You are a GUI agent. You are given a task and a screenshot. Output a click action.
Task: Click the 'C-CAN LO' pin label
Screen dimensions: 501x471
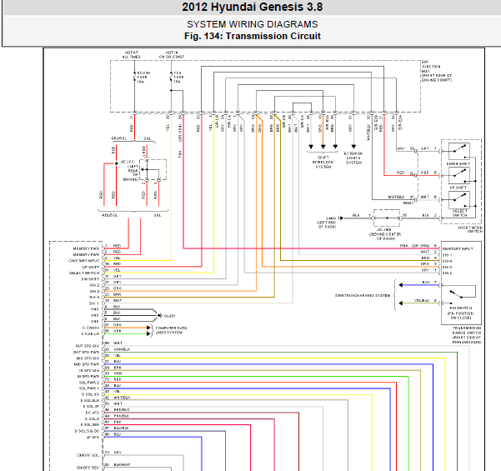pyautogui.click(x=90, y=334)
